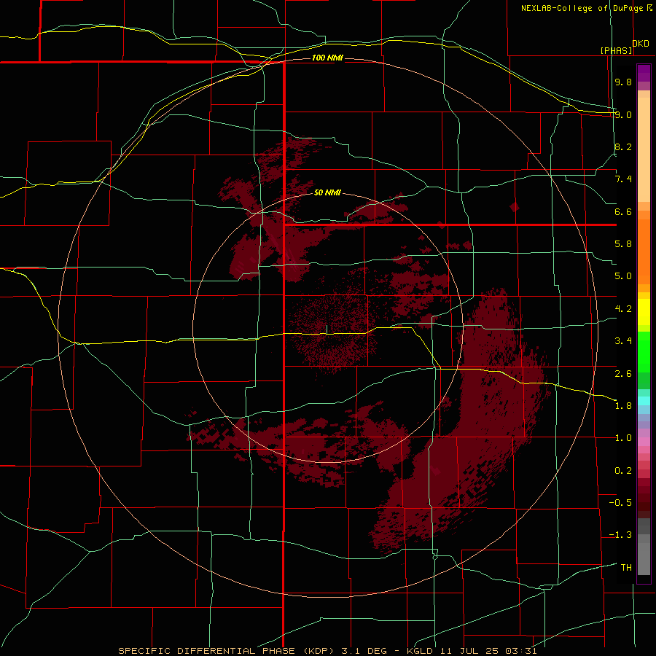The width and height of the screenshot is (656, 656).
Task: Click the 0.2 scale label
Action: [623, 471]
